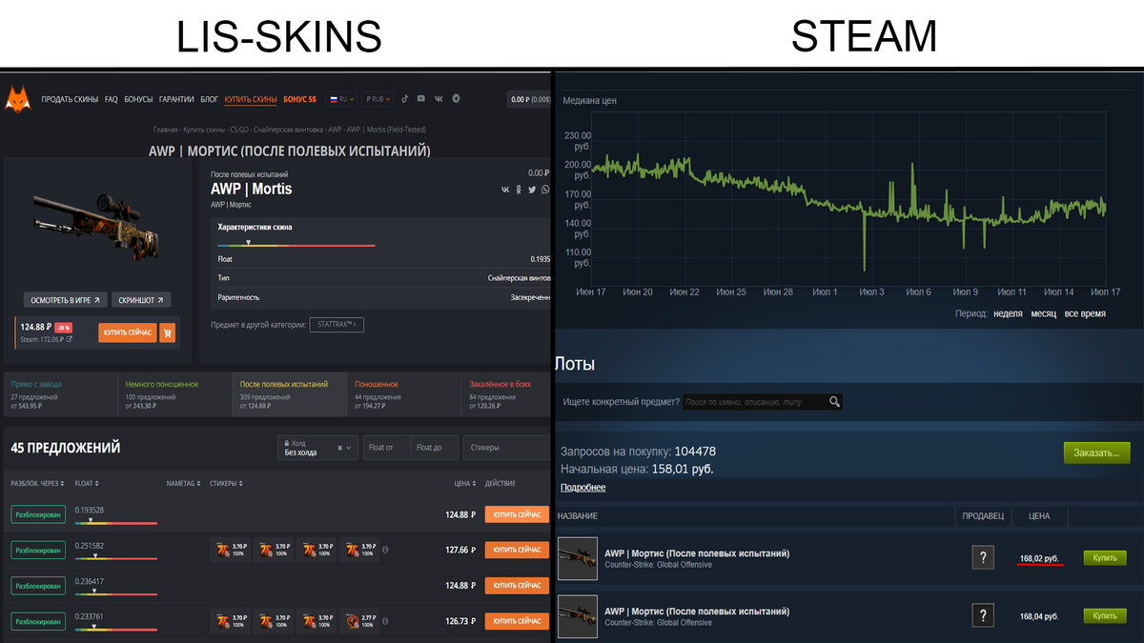
Task: Click the Float от input field
Action: pyautogui.click(x=386, y=448)
